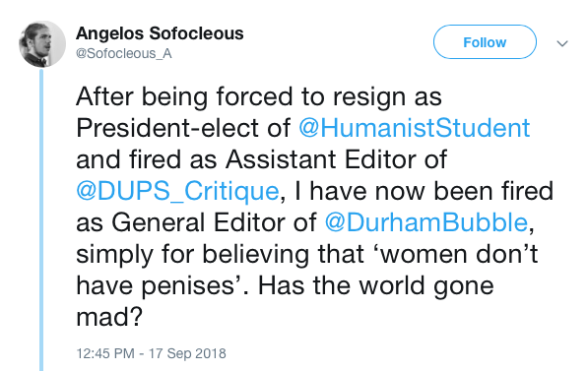This screenshot has width=588, height=371.
Task: Select the blue thread connector line
Action: click(x=41, y=220)
